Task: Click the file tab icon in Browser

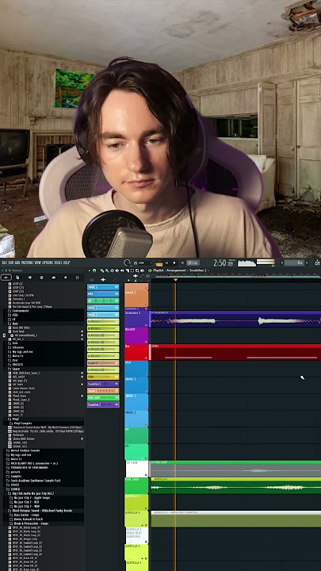Action: 17,278
